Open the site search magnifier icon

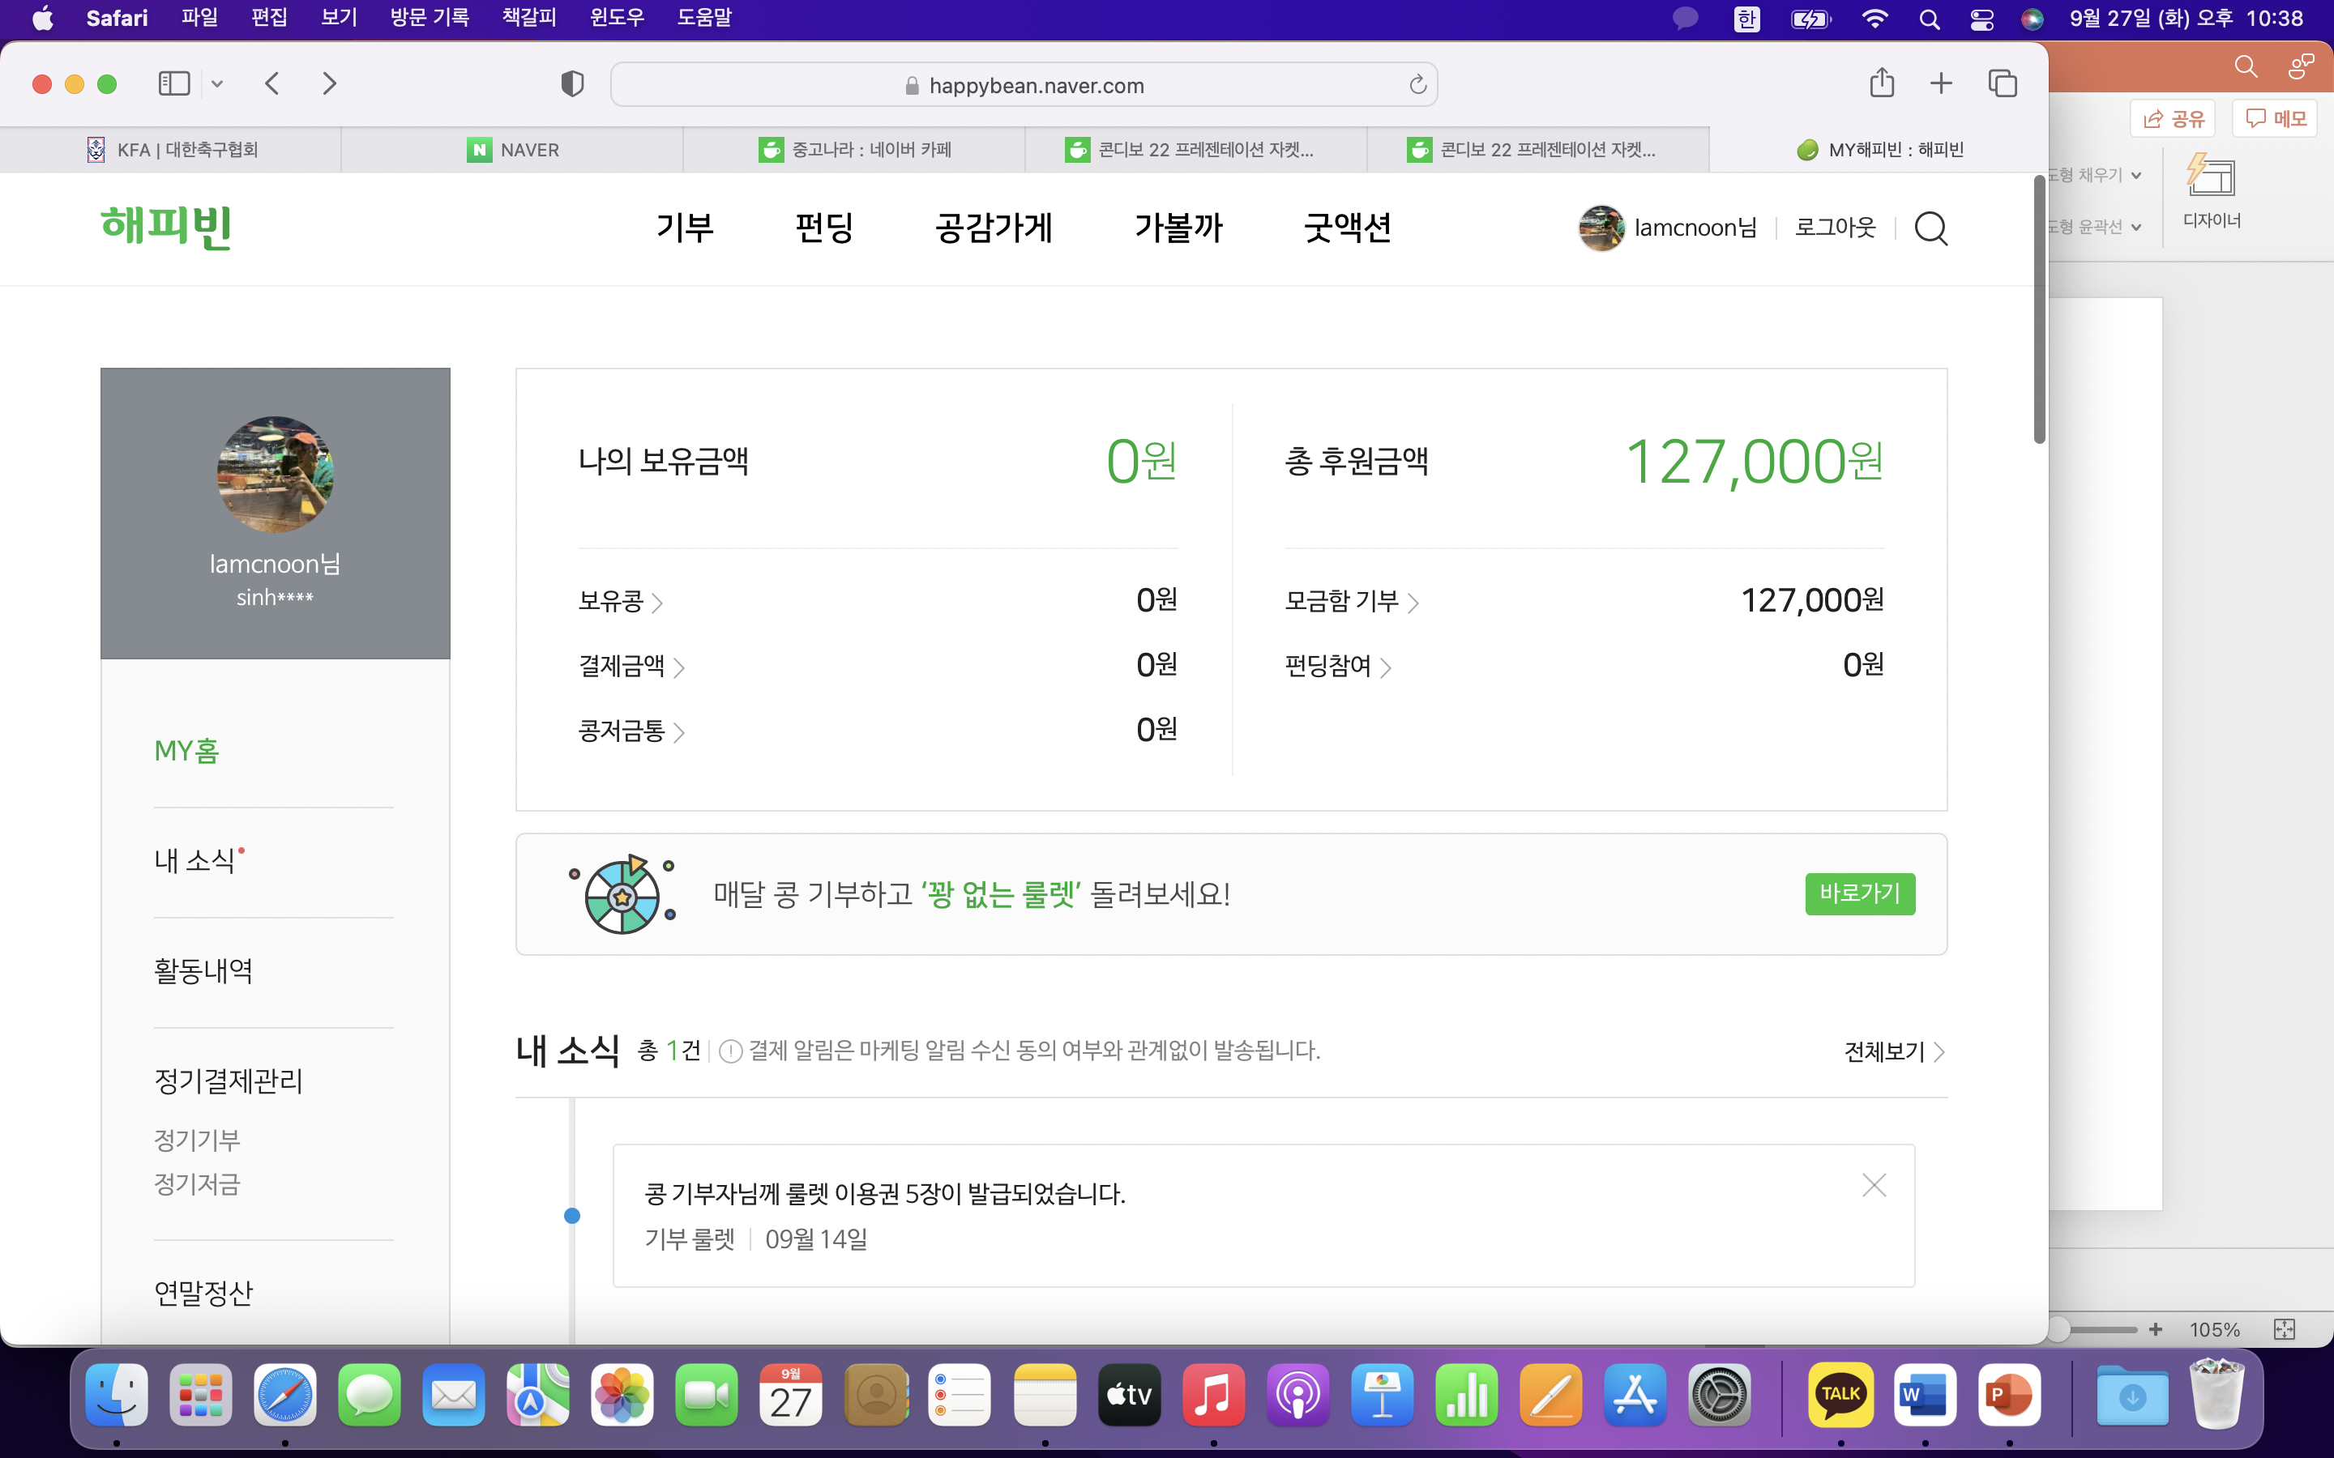pos(1931,228)
